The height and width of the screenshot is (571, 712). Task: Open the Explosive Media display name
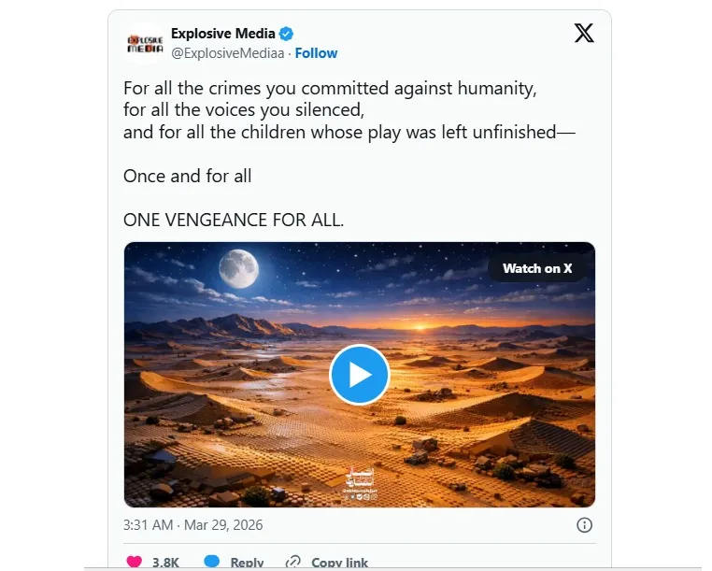click(x=223, y=35)
